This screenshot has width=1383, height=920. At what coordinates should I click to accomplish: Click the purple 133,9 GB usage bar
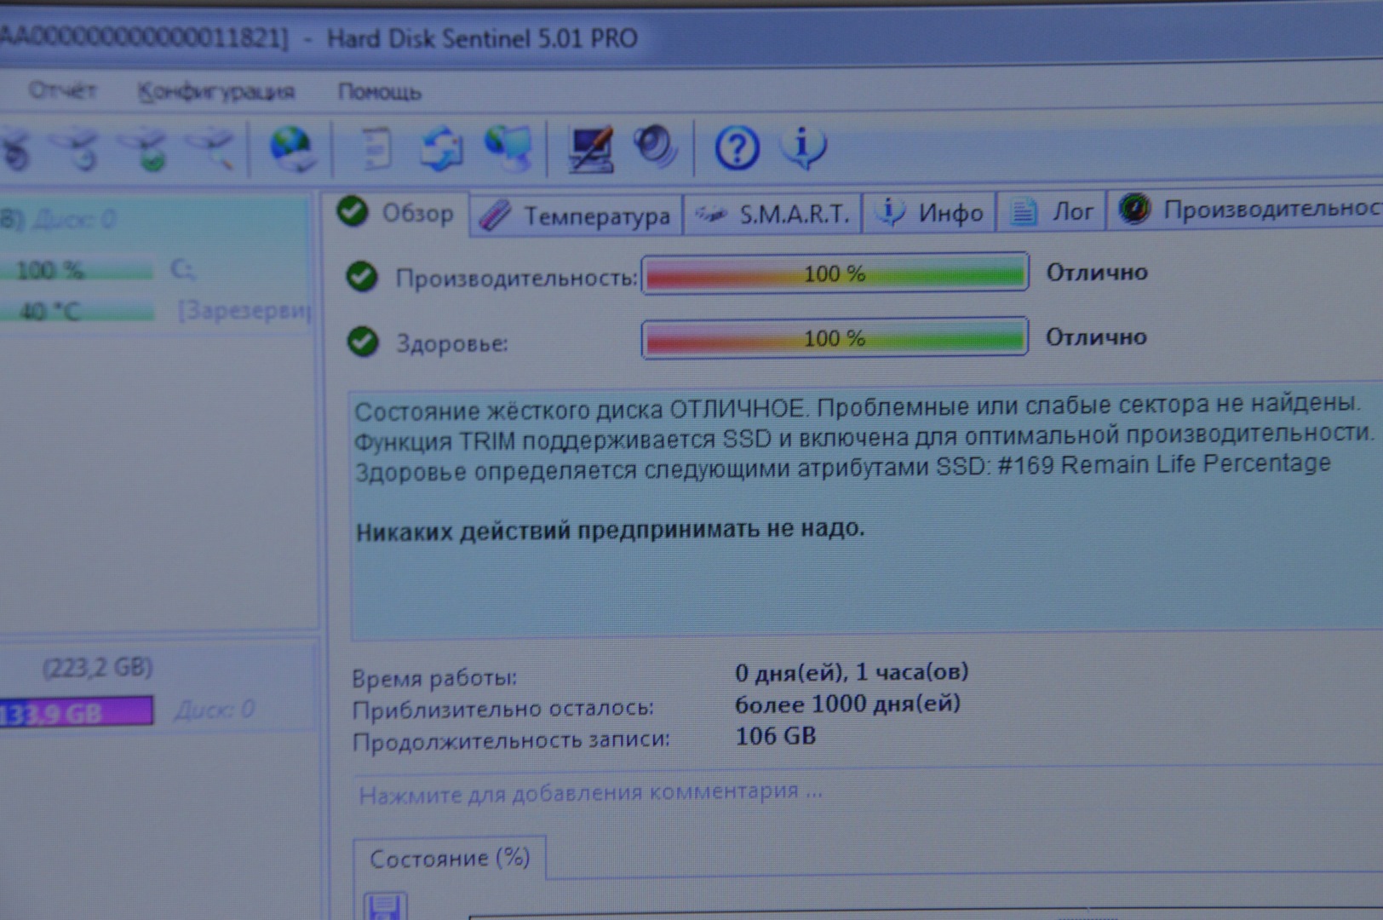click(77, 711)
